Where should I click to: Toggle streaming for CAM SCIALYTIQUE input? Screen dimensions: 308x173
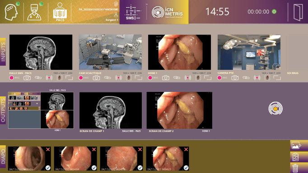point(118,78)
